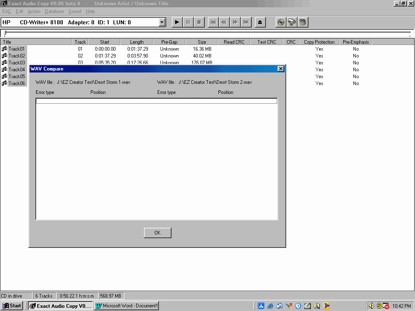Click the 6 Tracks status bar entry

click(44, 296)
